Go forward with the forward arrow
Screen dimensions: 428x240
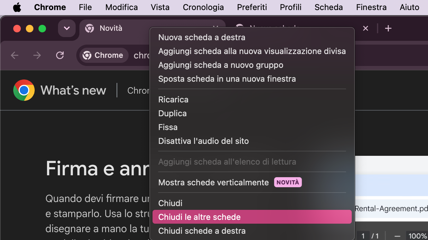pyautogui.click(x=37, y=56)
